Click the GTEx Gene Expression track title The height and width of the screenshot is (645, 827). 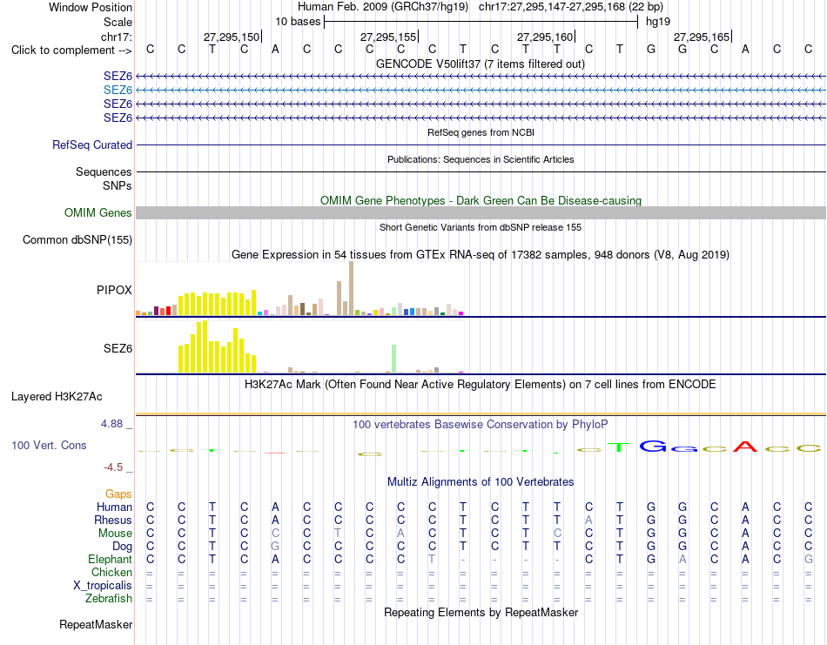(x=481, y=255)
